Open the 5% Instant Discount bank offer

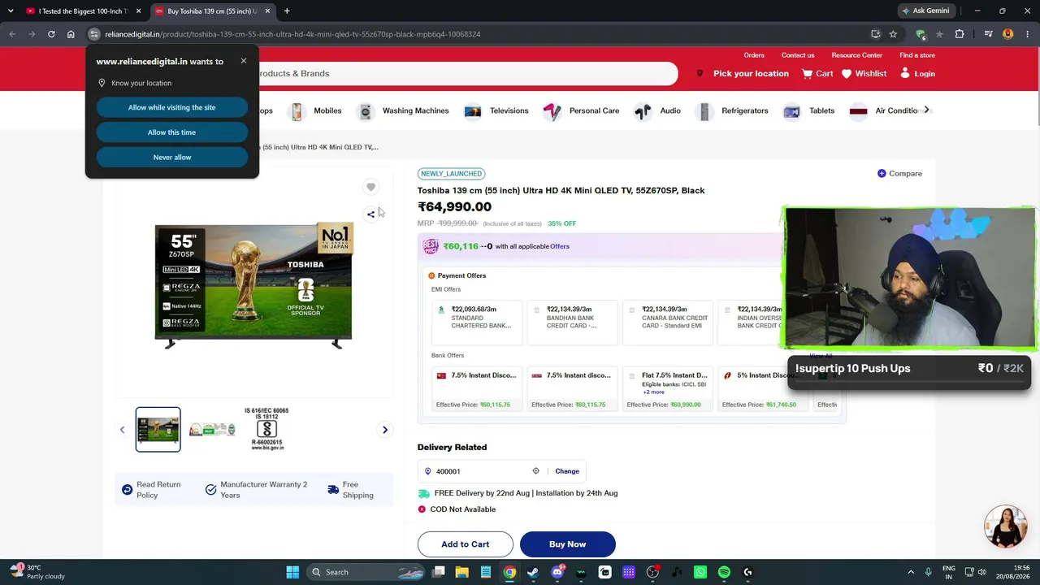coord(763,389)
